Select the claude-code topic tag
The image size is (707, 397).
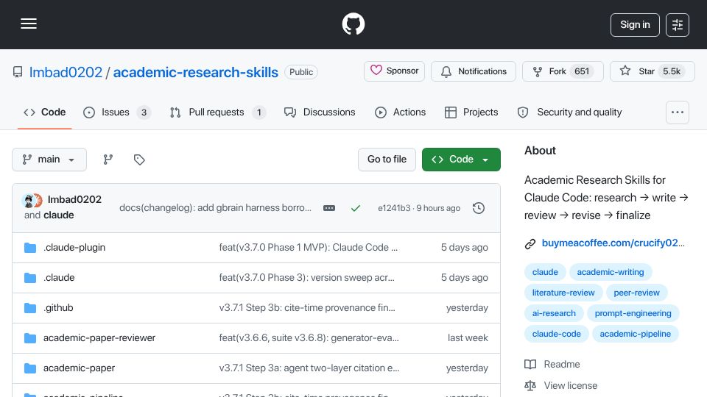pyautogui.click(x=557, y=334)
